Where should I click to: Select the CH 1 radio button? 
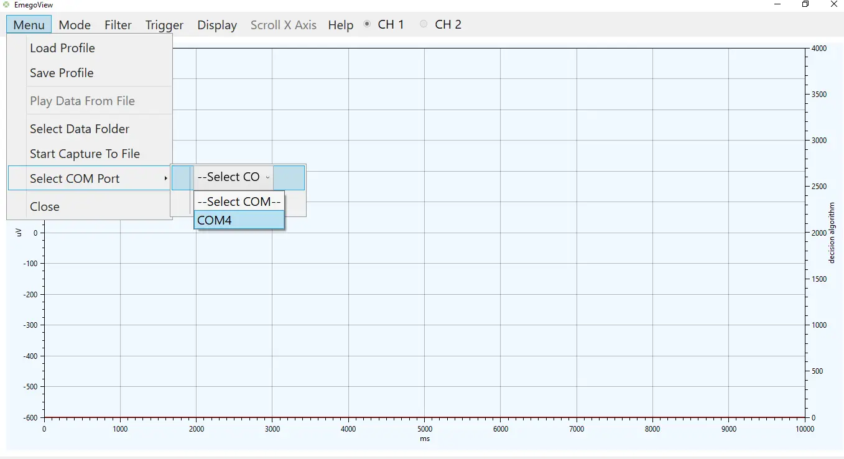click(367, 24)
